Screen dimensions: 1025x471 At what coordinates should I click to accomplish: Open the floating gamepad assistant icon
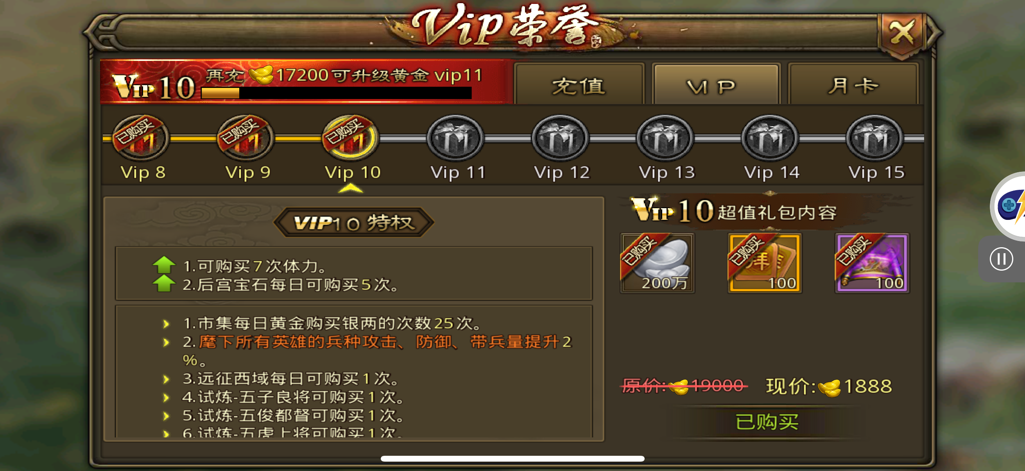1010,206
